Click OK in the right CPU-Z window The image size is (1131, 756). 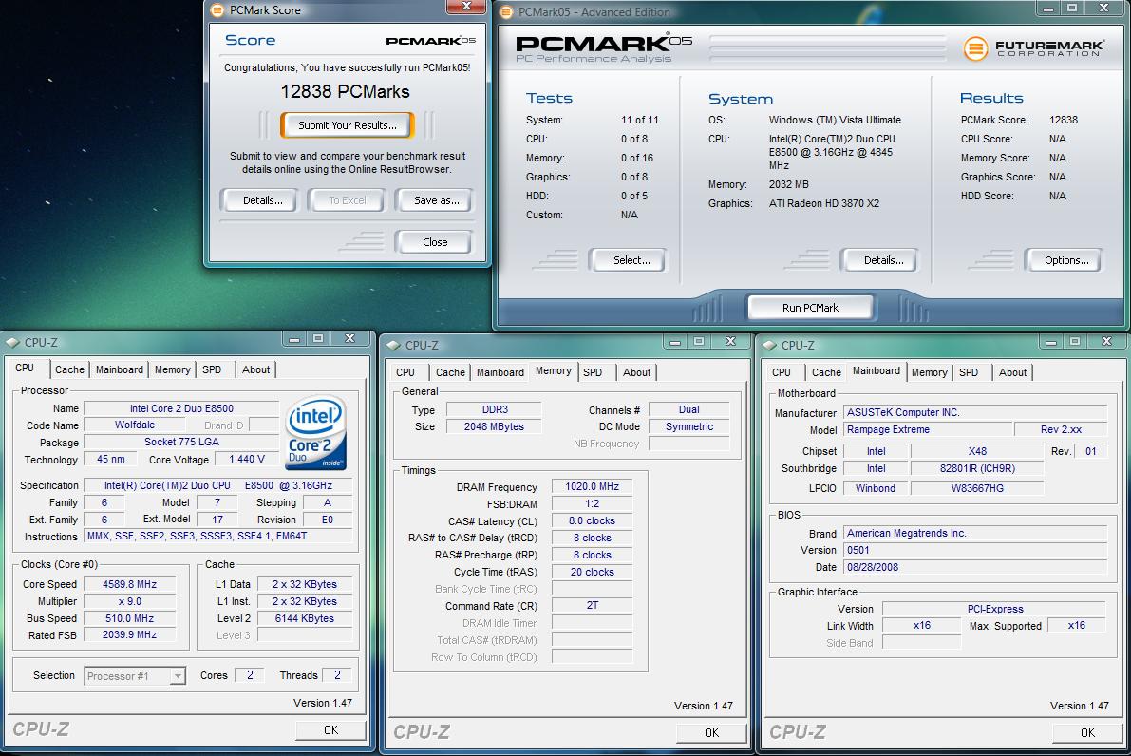(x=1087, y=733)
